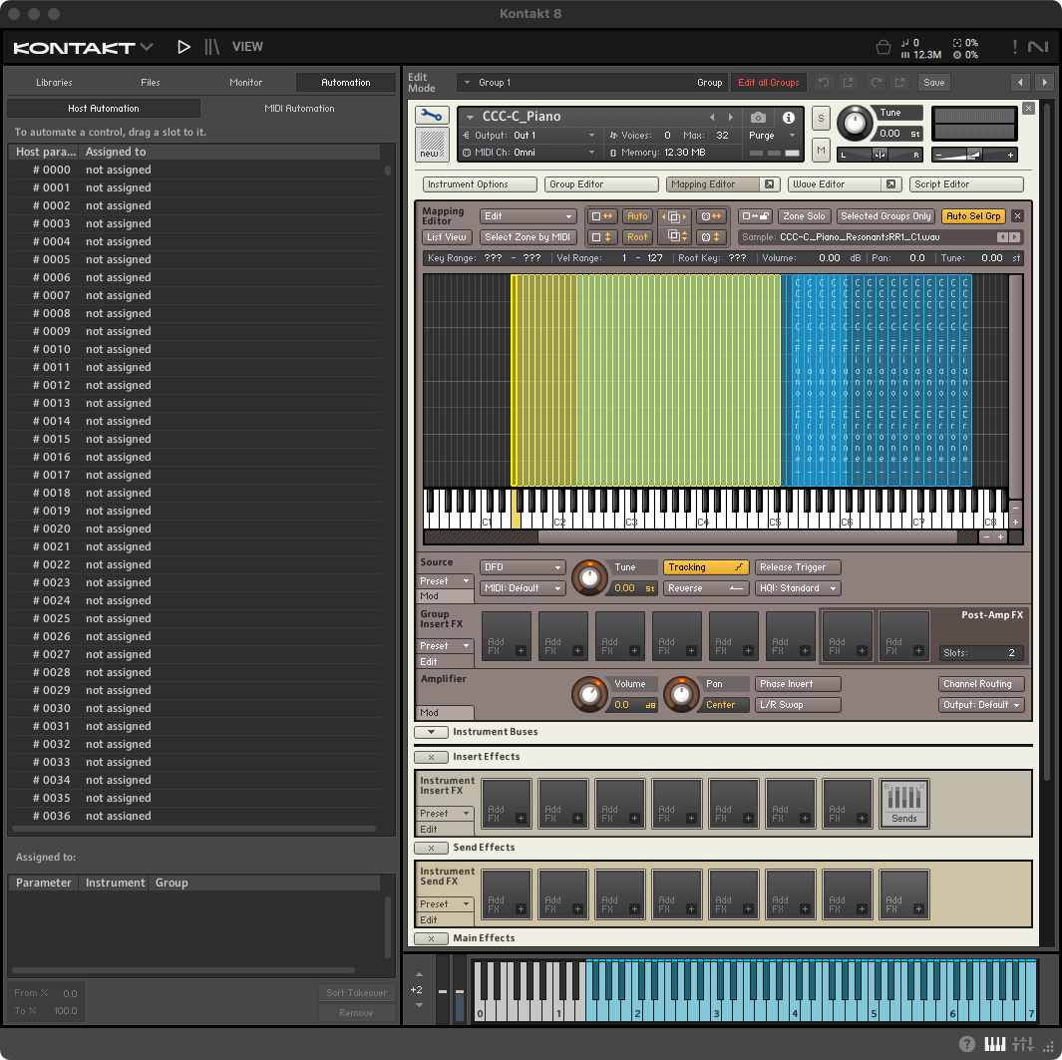Click the camera snapshot icon
This screenshot has width=1062, height=1060.
(758, 118)
